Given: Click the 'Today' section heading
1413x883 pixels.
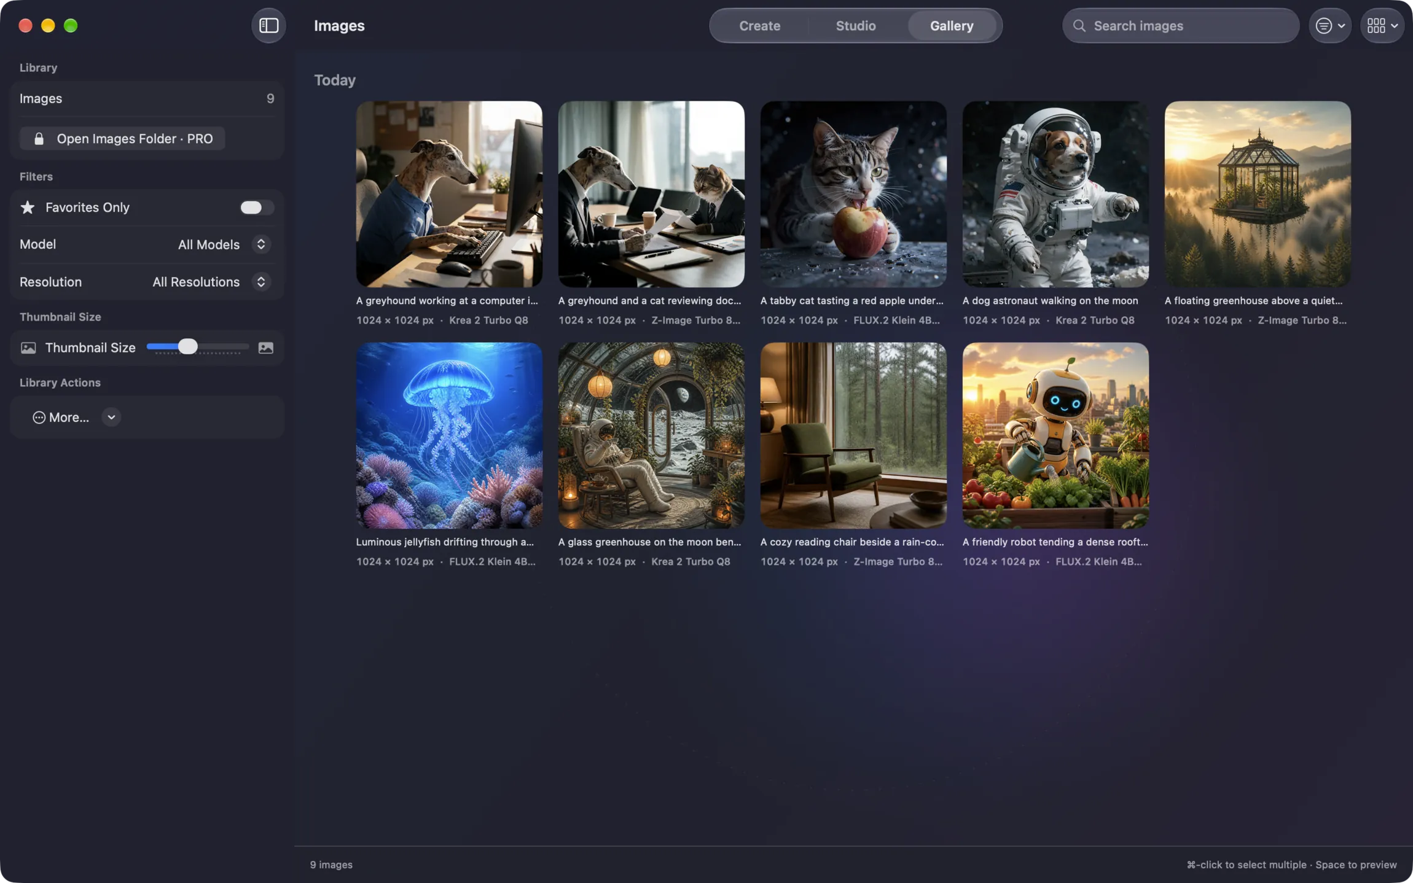Looking at the screenshot, I should point(335,80).
